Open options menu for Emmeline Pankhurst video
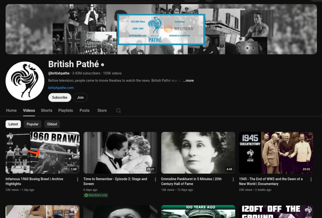 [233, 180]
